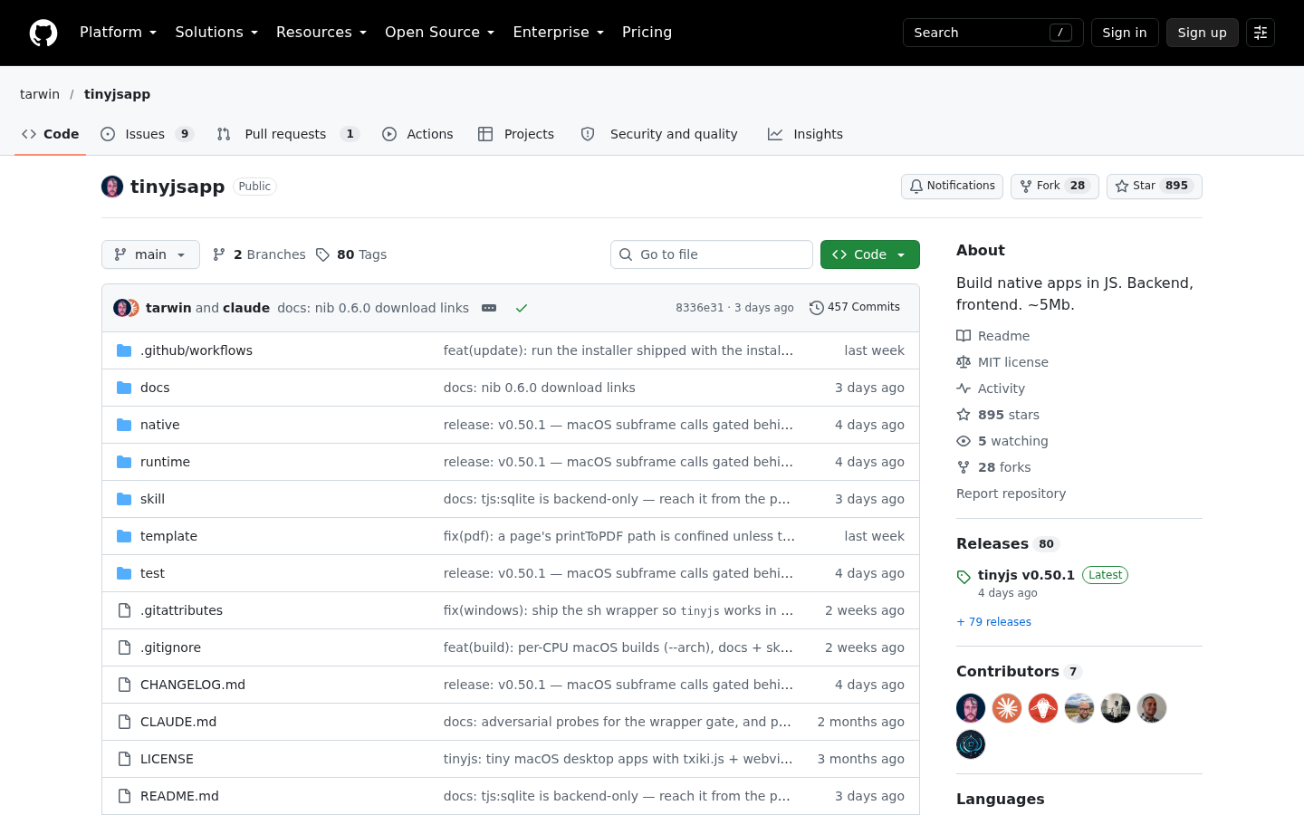Focus the Go to file field
1304x815 pixels.
712,254
